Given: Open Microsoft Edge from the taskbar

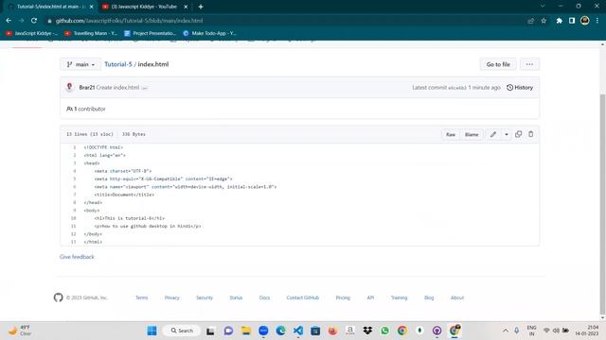Looking at the screenshot, I should 280,331.
